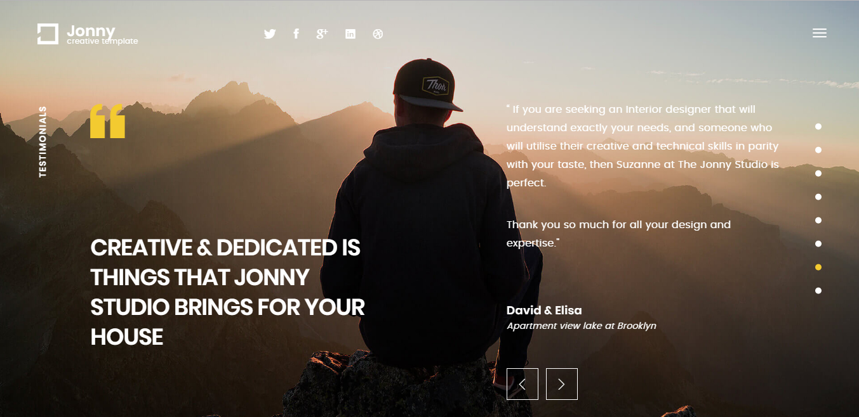
Task: Click the yellow quotation mark icon
Action: (x=107, y=121)
